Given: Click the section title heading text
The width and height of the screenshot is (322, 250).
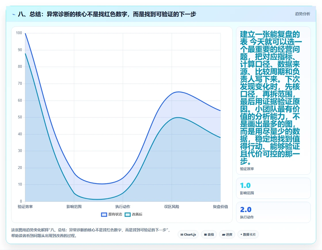Looking at the screenshot, I should click(107, 14).
